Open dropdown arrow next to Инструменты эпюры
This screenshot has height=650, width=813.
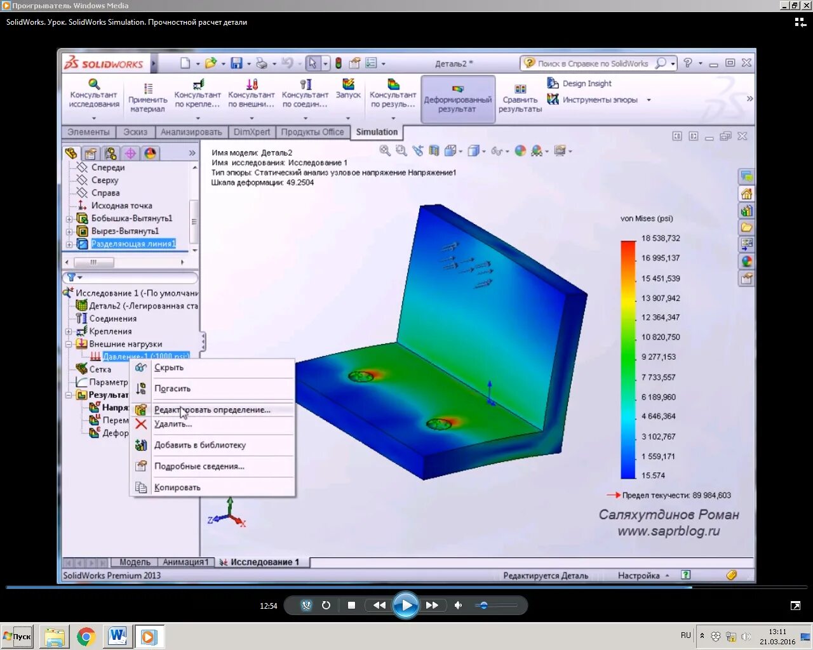point(648,100)
